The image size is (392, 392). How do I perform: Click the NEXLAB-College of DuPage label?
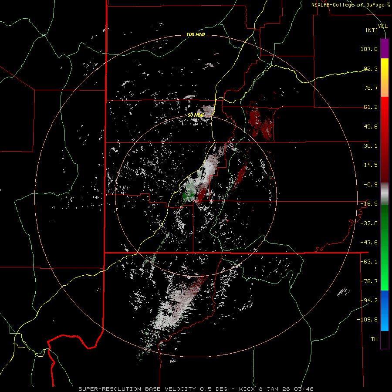350,5
